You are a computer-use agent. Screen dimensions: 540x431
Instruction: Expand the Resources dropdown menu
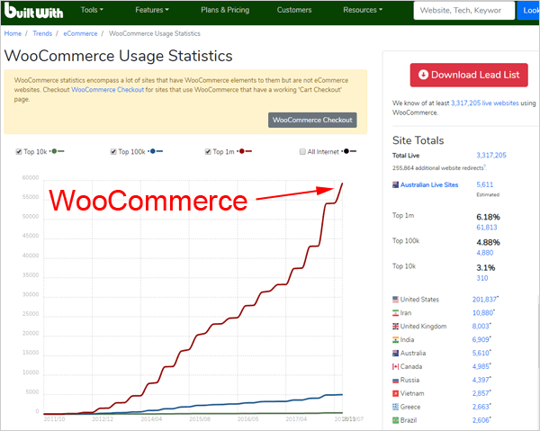(363, 10)
